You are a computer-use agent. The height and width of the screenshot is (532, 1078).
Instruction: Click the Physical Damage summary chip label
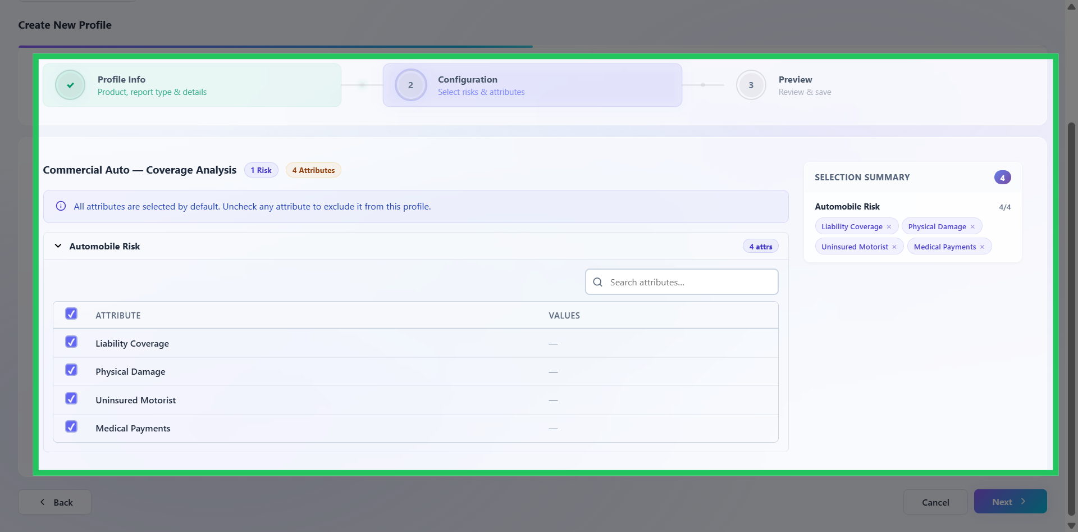tap(937, 227)
